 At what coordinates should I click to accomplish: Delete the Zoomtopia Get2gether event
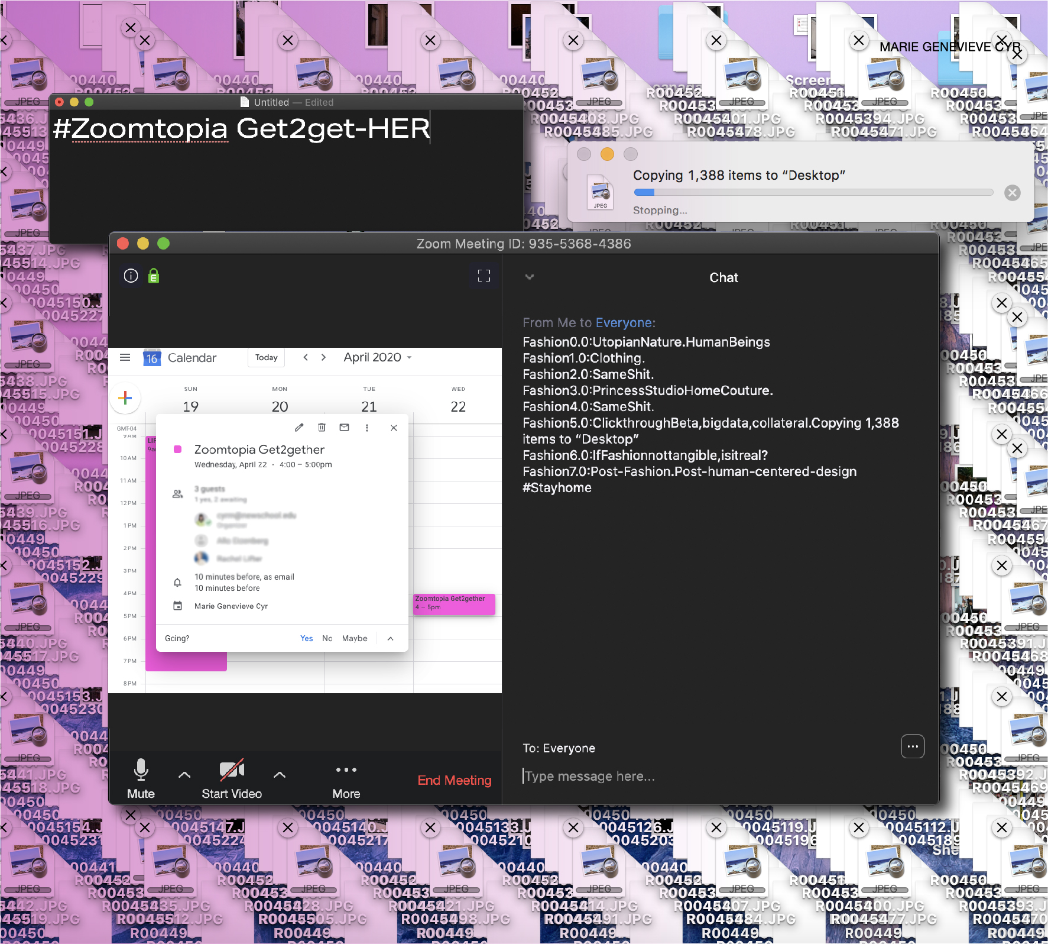tap(322, 428)
